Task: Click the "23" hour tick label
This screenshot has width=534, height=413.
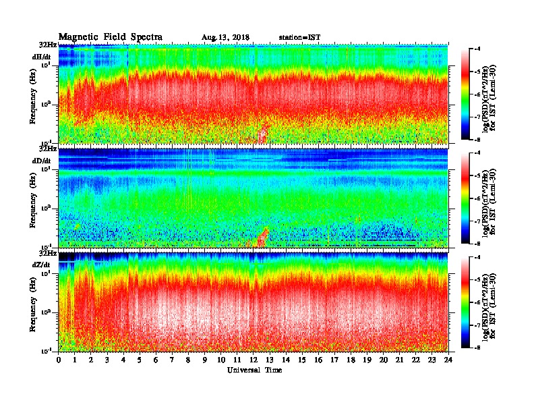Action: (x=432, y=360)
